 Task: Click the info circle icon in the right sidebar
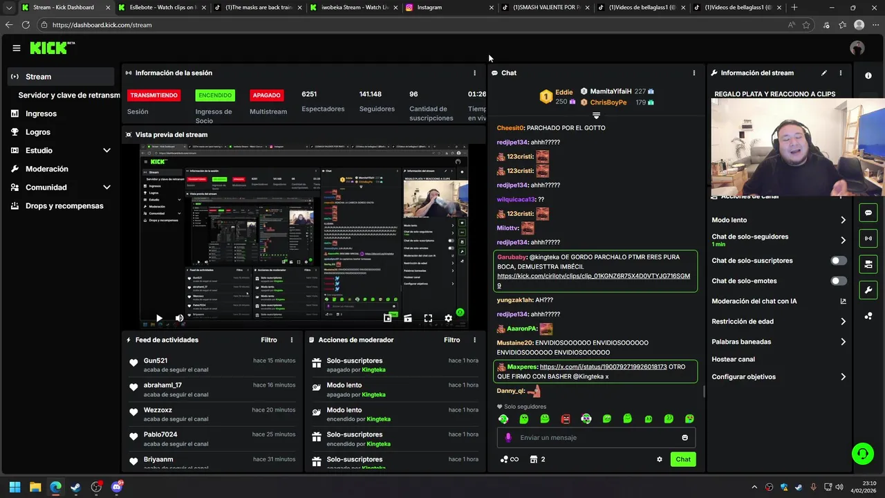pos(868,75)
